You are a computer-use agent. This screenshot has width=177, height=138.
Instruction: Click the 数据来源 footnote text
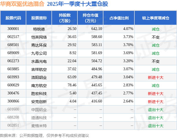pos(45,136)
